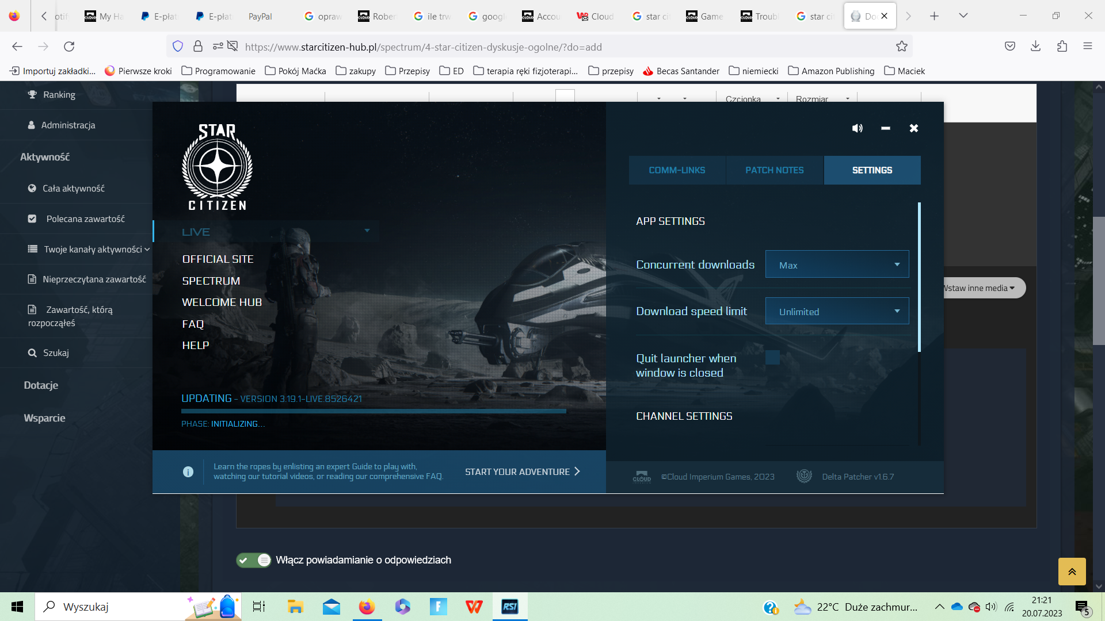Open Firefox application hamburger menu

tap(1088, 47)
